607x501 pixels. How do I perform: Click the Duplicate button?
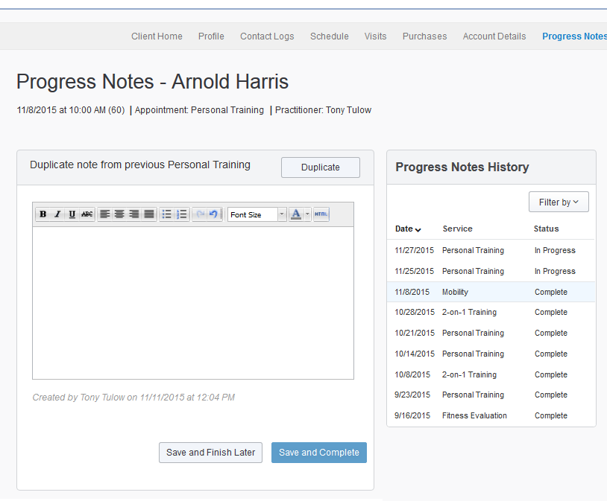[x=320, y=167]
